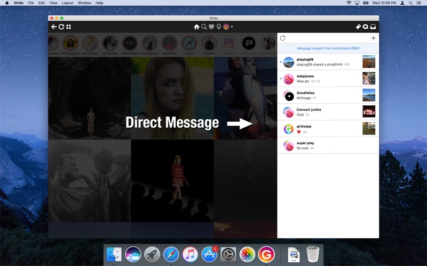The image size is (427, 266).
Task: Open the Apple menu
Action: [7, 3]
